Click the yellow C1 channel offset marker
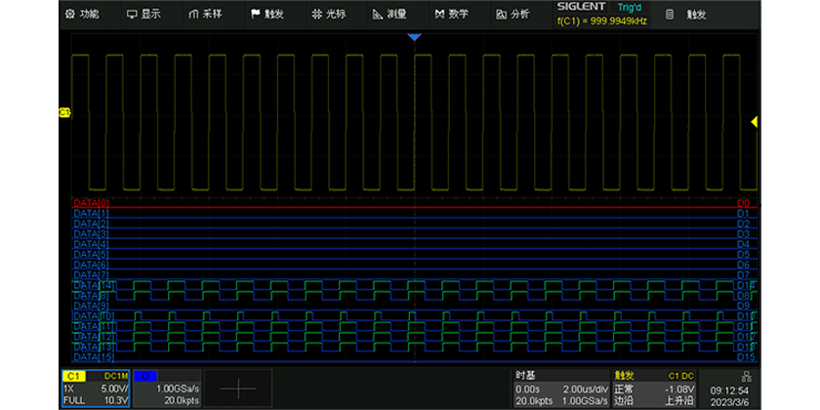This screenshot has height=410, width=820. (x=65, y=112)
